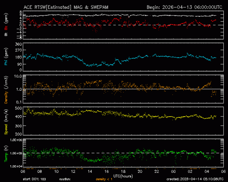This screenshot has width=228, height=182.
Task: Click the orange "density < 1" caution text
Action: (x=104, y=179)
